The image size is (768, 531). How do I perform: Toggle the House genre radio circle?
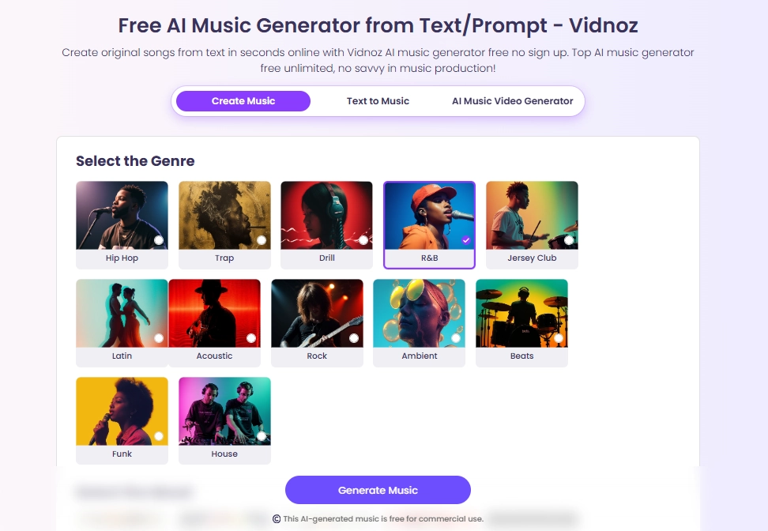click(261, 436)
